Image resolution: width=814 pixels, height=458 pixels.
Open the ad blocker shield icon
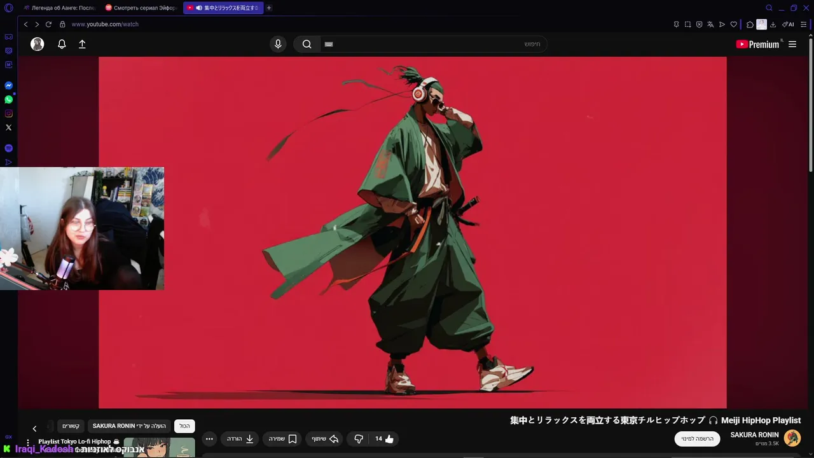(699, 24)
